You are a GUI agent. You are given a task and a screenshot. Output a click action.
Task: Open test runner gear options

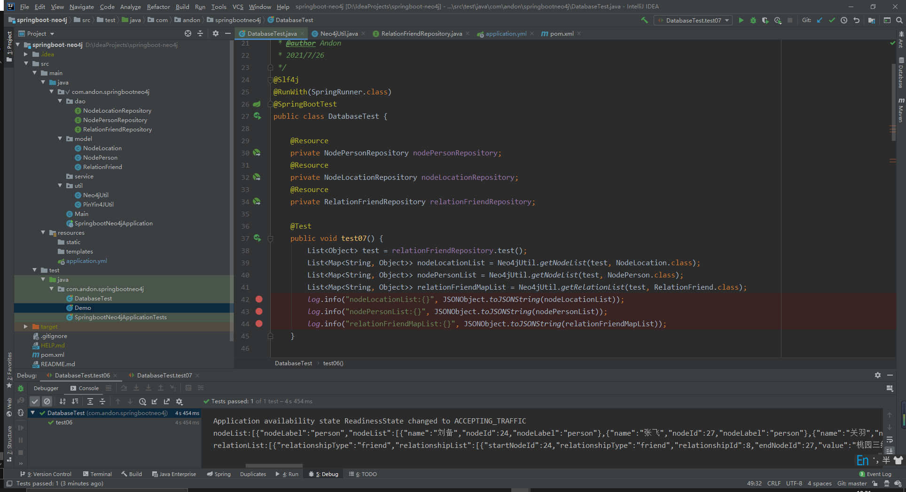179,401
